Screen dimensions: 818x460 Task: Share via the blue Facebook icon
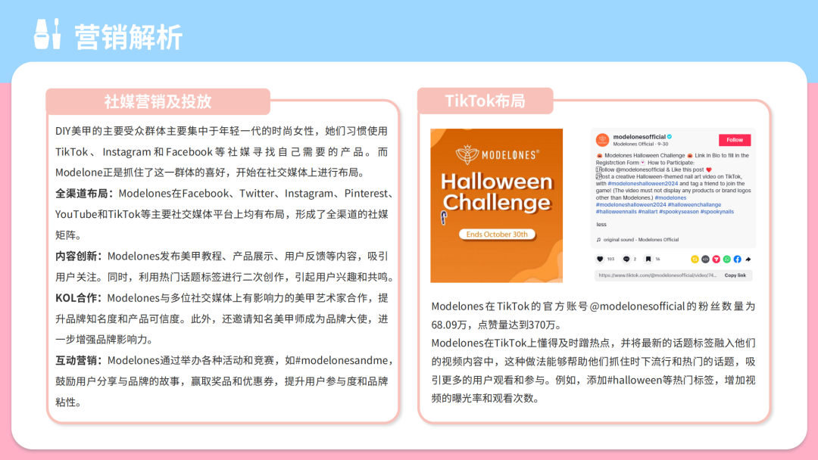(737, 259)
